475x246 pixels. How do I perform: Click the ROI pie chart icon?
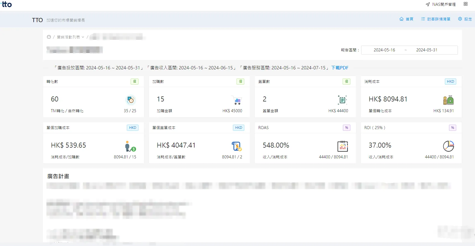tap(448, 146)
